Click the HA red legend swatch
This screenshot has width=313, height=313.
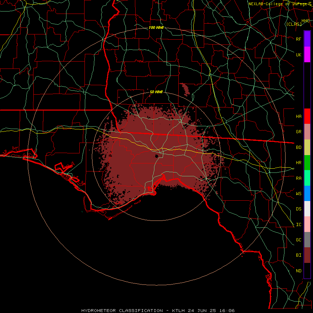(307, 116)
